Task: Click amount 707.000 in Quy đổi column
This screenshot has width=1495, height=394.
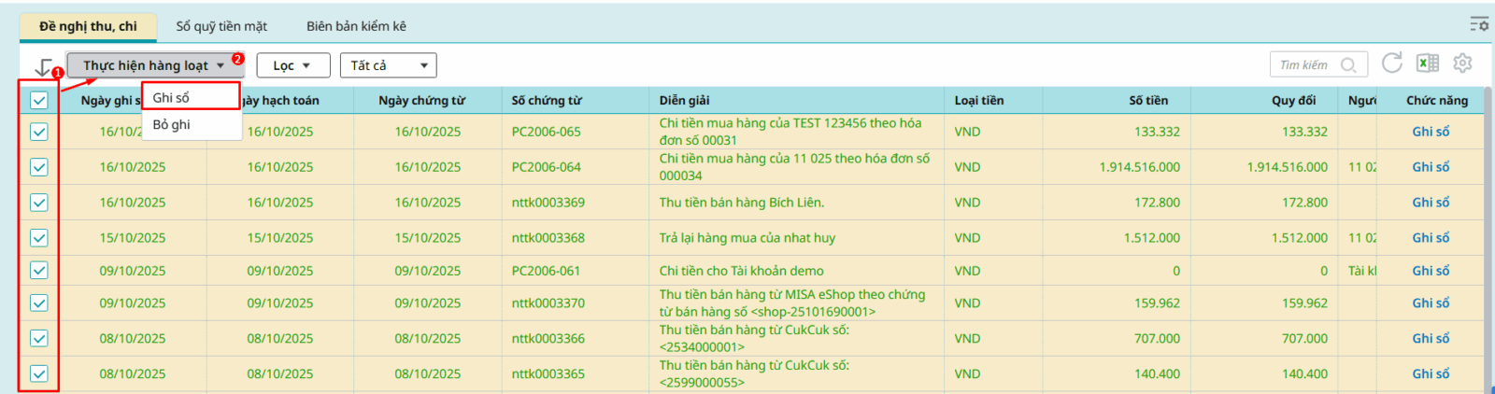Action: tap(1305, 339)
